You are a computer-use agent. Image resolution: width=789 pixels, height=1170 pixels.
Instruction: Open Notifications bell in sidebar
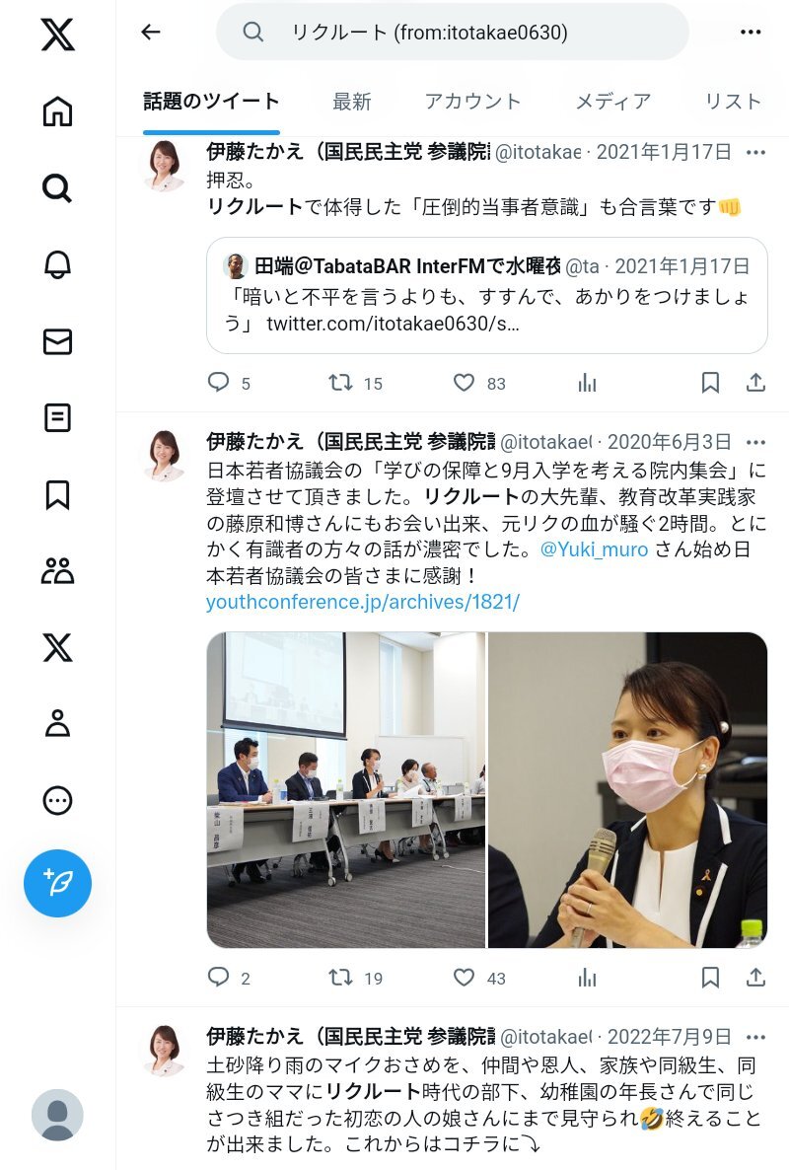click(57, 264)
